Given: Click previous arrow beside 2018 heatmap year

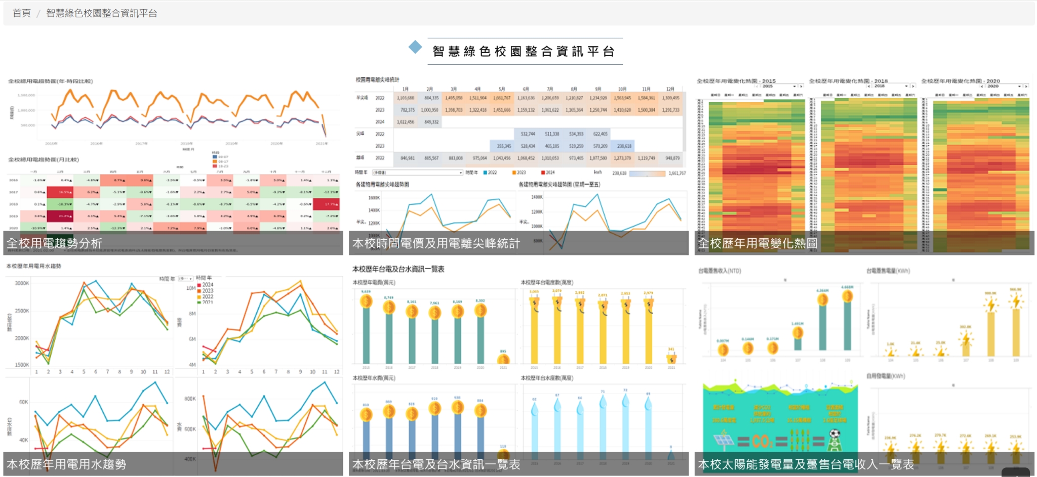Looking at the screenshot, I should tap(869, 86).
